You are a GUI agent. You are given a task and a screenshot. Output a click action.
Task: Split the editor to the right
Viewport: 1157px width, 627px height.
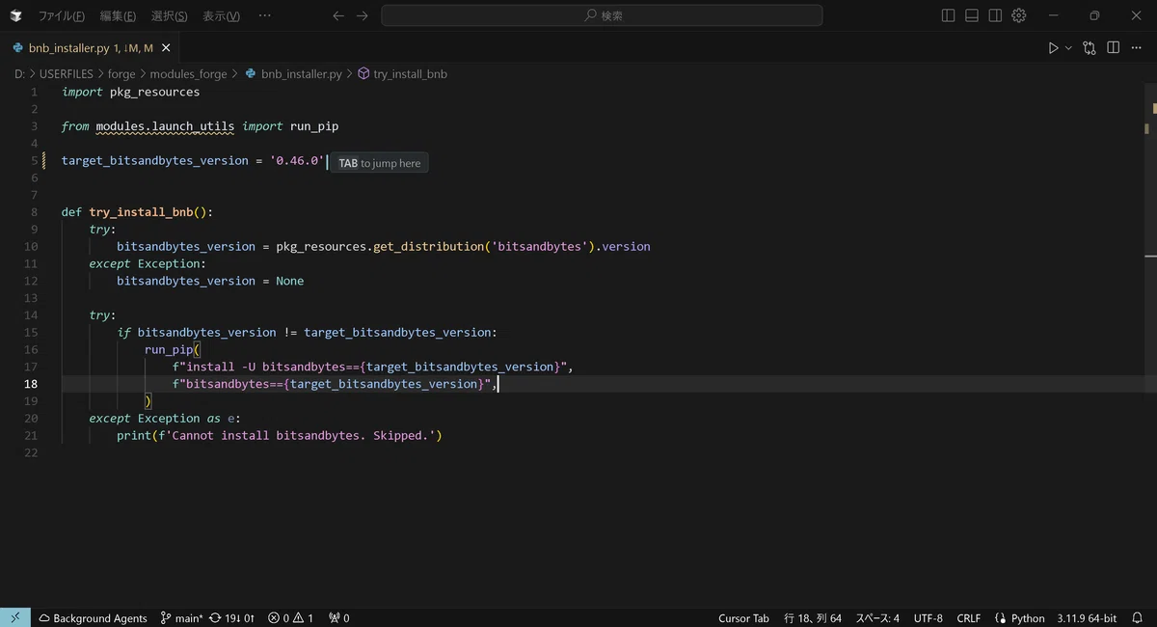pyautogui.click(x=1113, y=47)
